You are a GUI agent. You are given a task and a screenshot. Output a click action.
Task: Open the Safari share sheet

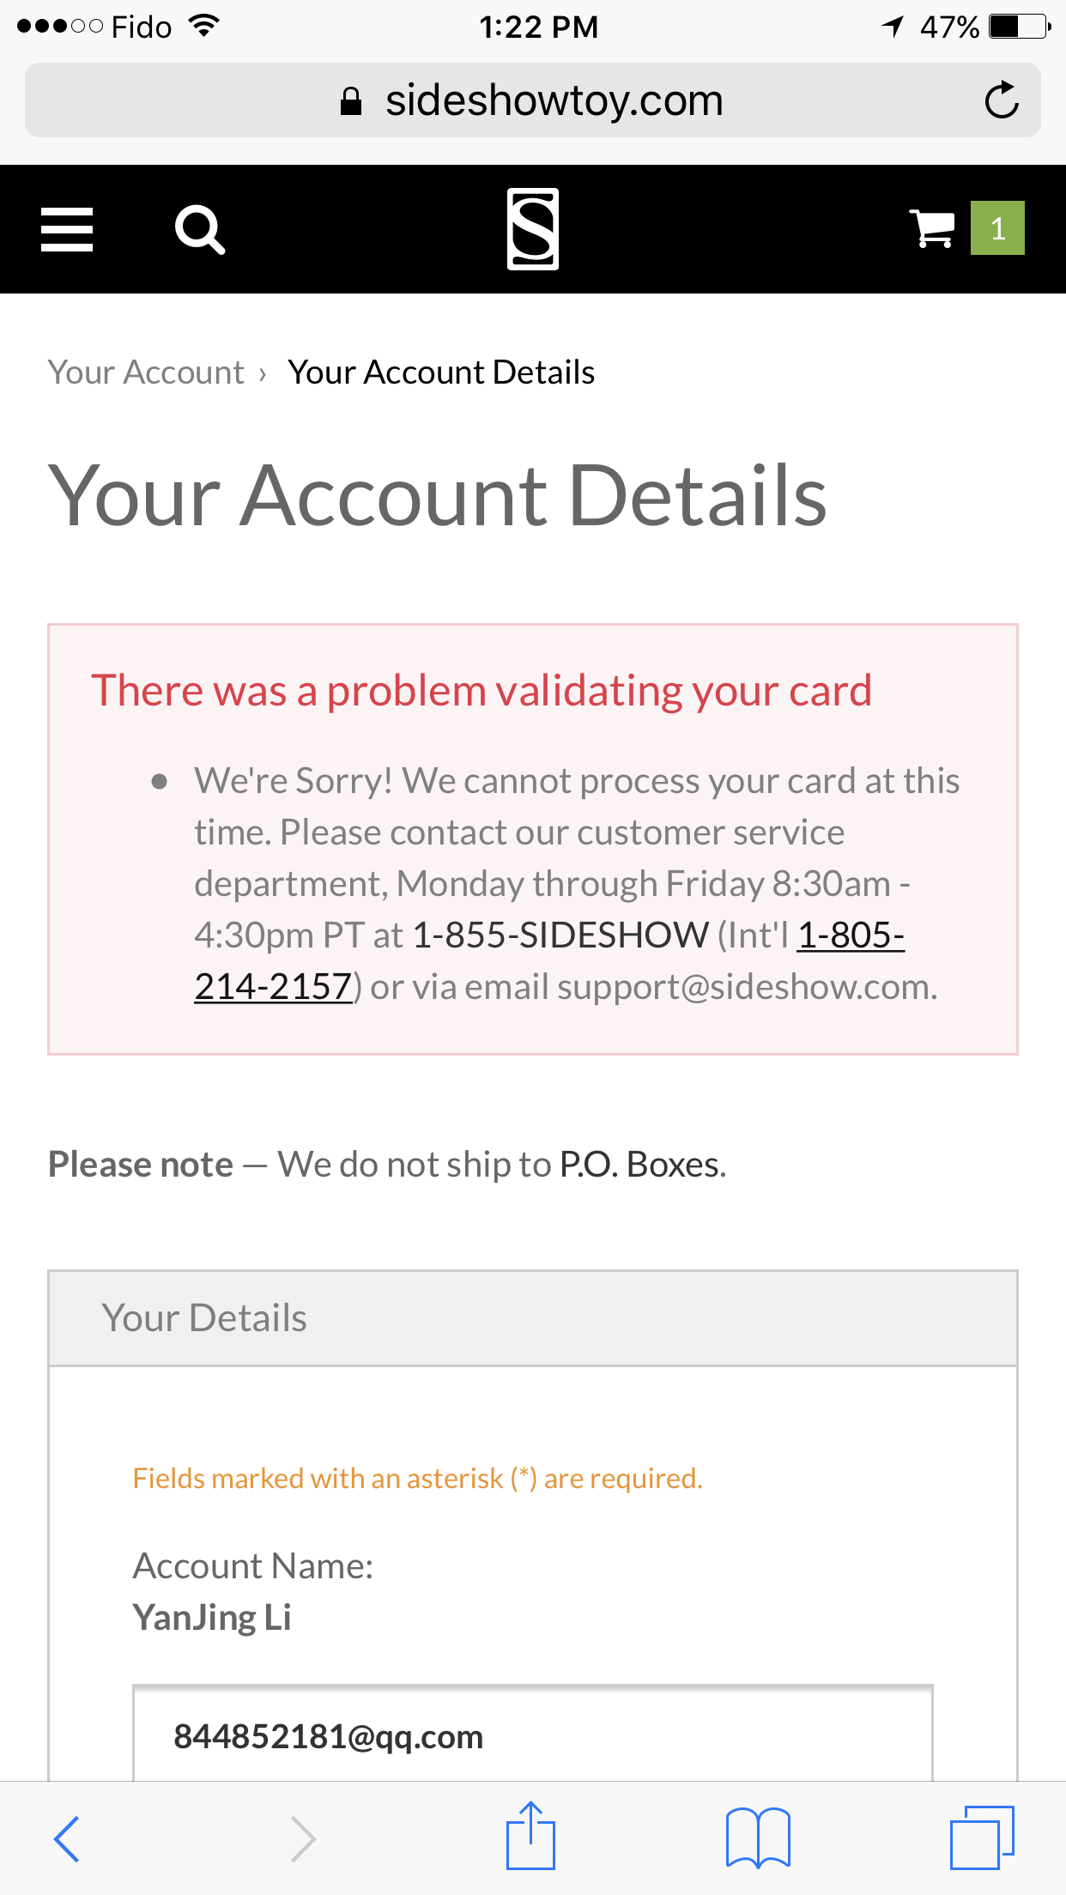531,1837
